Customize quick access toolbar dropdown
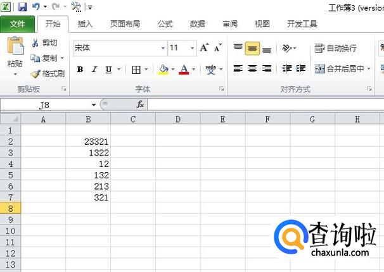This screenshot has width=384, height=272. [90, 8]
